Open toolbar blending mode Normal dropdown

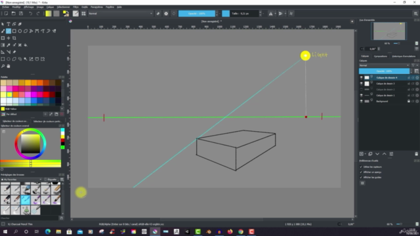pos(120,13)
